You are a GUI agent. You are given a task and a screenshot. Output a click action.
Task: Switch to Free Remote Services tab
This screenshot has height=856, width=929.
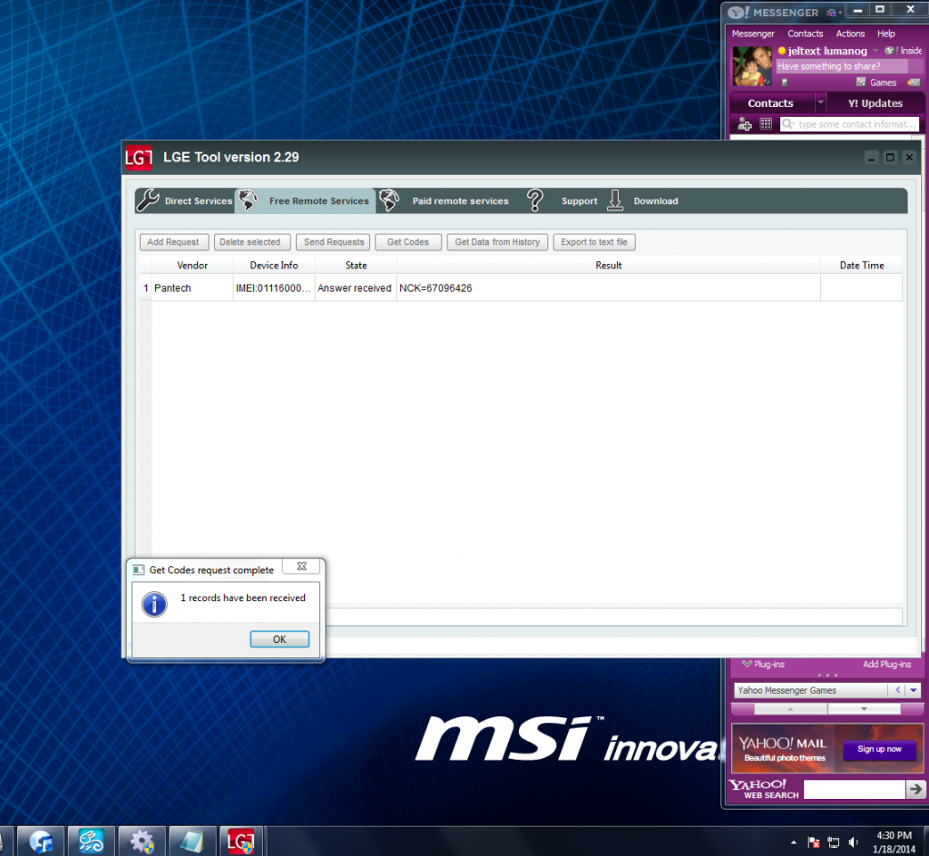point(305,200)
